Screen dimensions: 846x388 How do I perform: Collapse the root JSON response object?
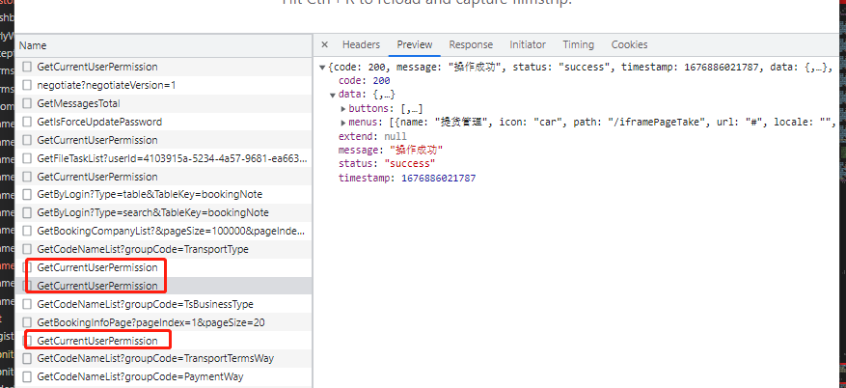point(323,68)
